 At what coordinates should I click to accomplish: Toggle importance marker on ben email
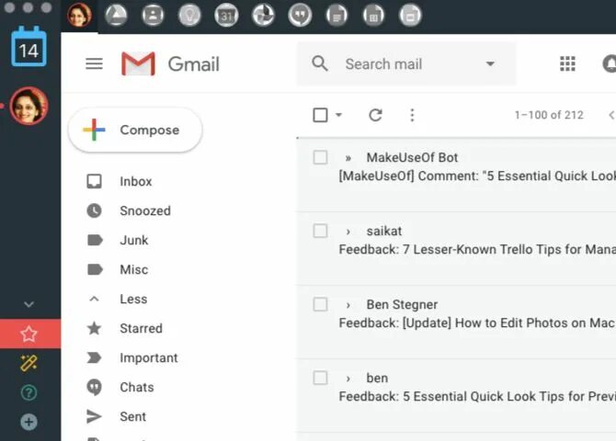click(x=348, y=379)
